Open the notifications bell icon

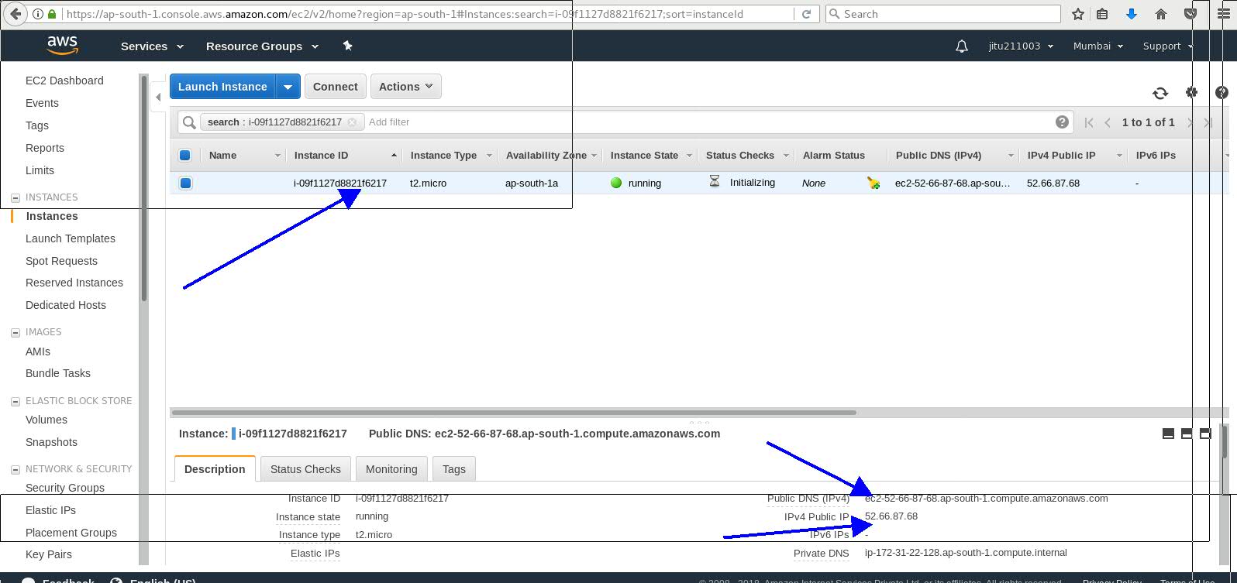962,46
